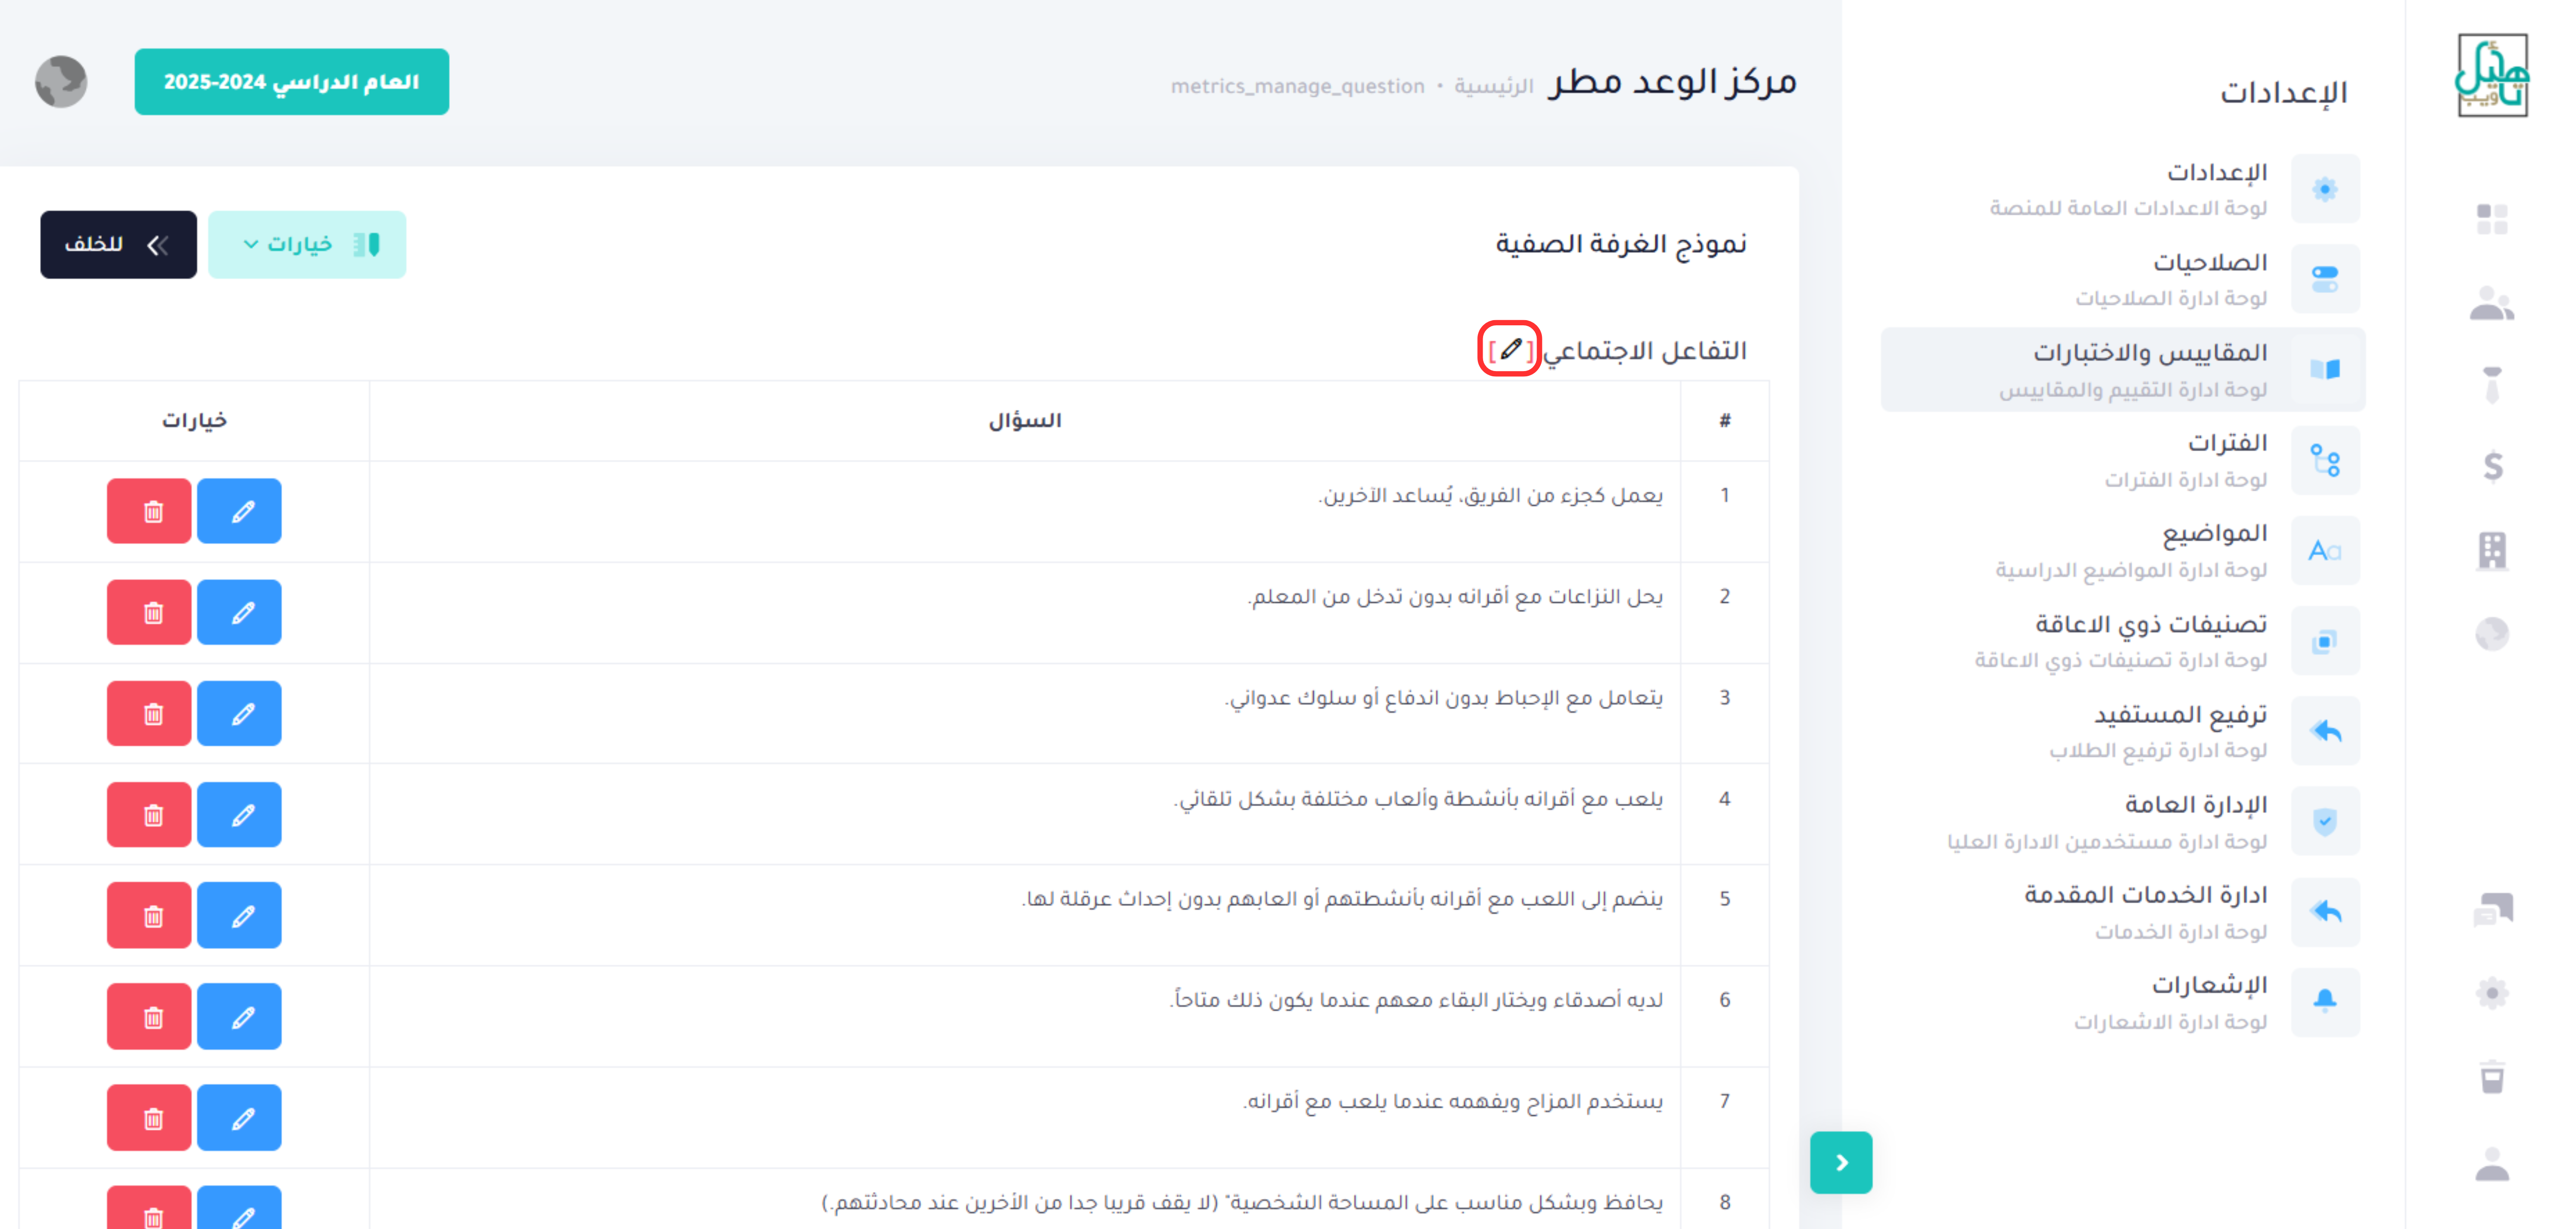
Task: Edit question 1 with the blue pencil button
Action: pyautogui.click(x=239, y=511)
